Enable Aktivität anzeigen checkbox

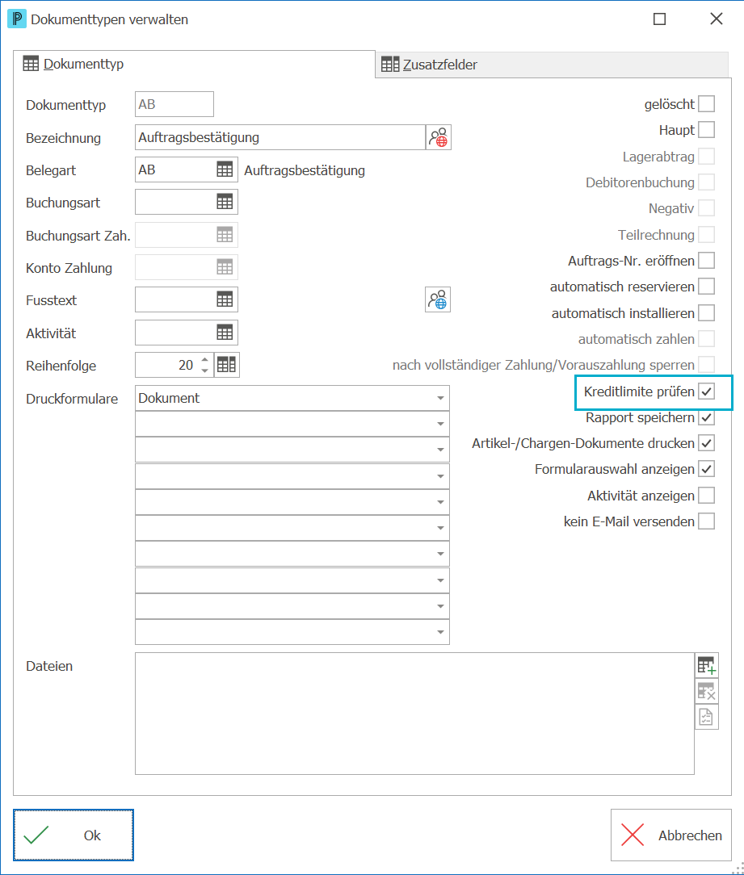click(707, 496)
